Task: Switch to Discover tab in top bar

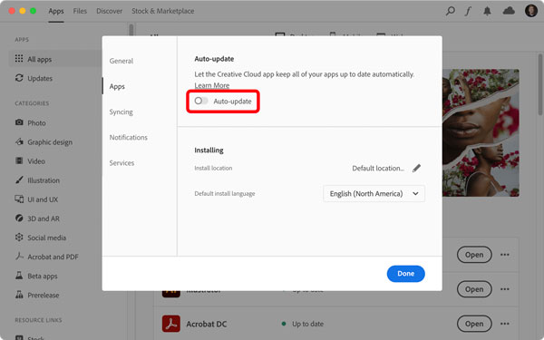Action: [110, 11]
